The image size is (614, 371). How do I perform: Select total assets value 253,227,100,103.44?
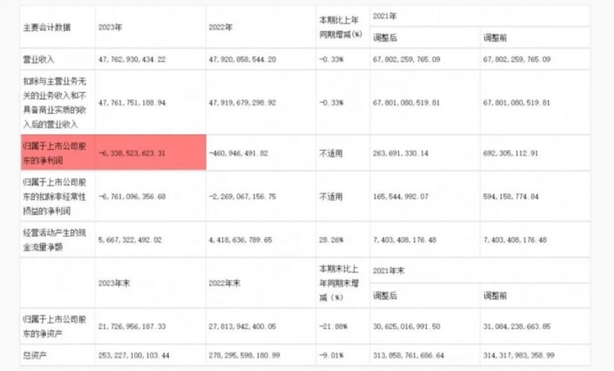click(x=134, y=356)
